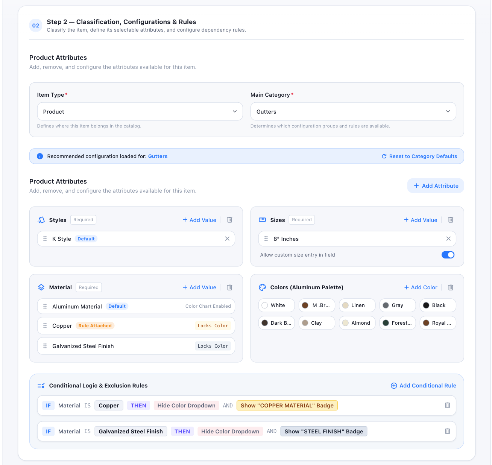Screen dimensions: 492x465
Task: Click Reset to Category Defaults
Action: pos(419,156)
